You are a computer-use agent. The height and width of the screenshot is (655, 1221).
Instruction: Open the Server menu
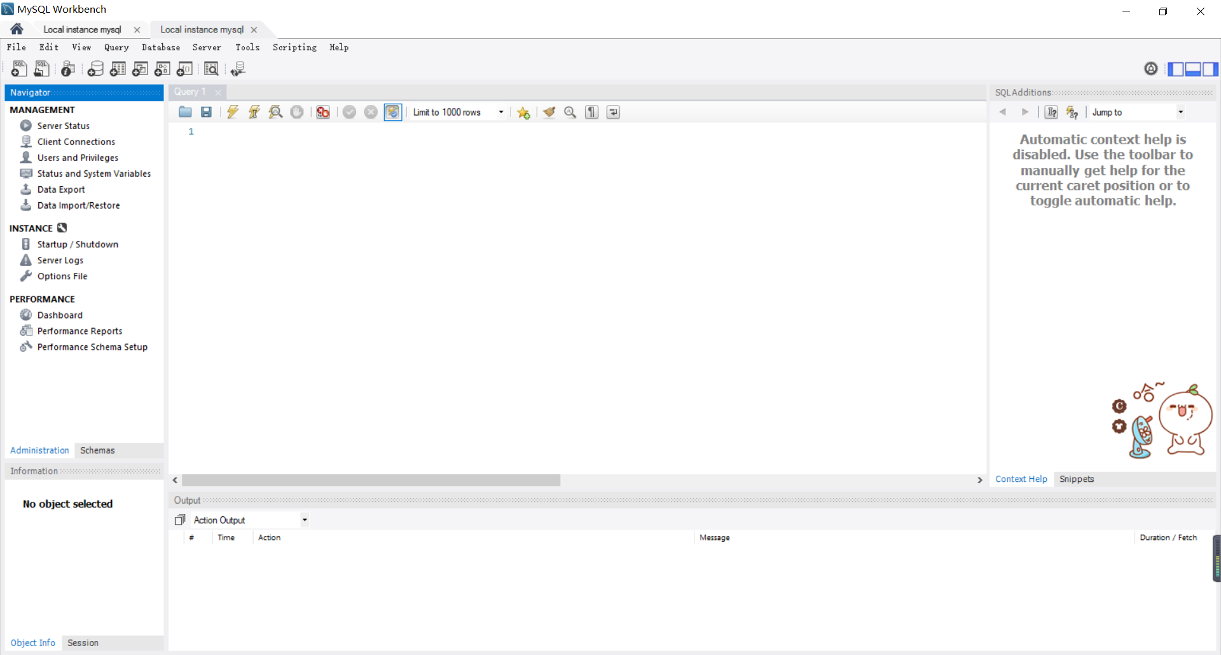[x=207, y=47]
